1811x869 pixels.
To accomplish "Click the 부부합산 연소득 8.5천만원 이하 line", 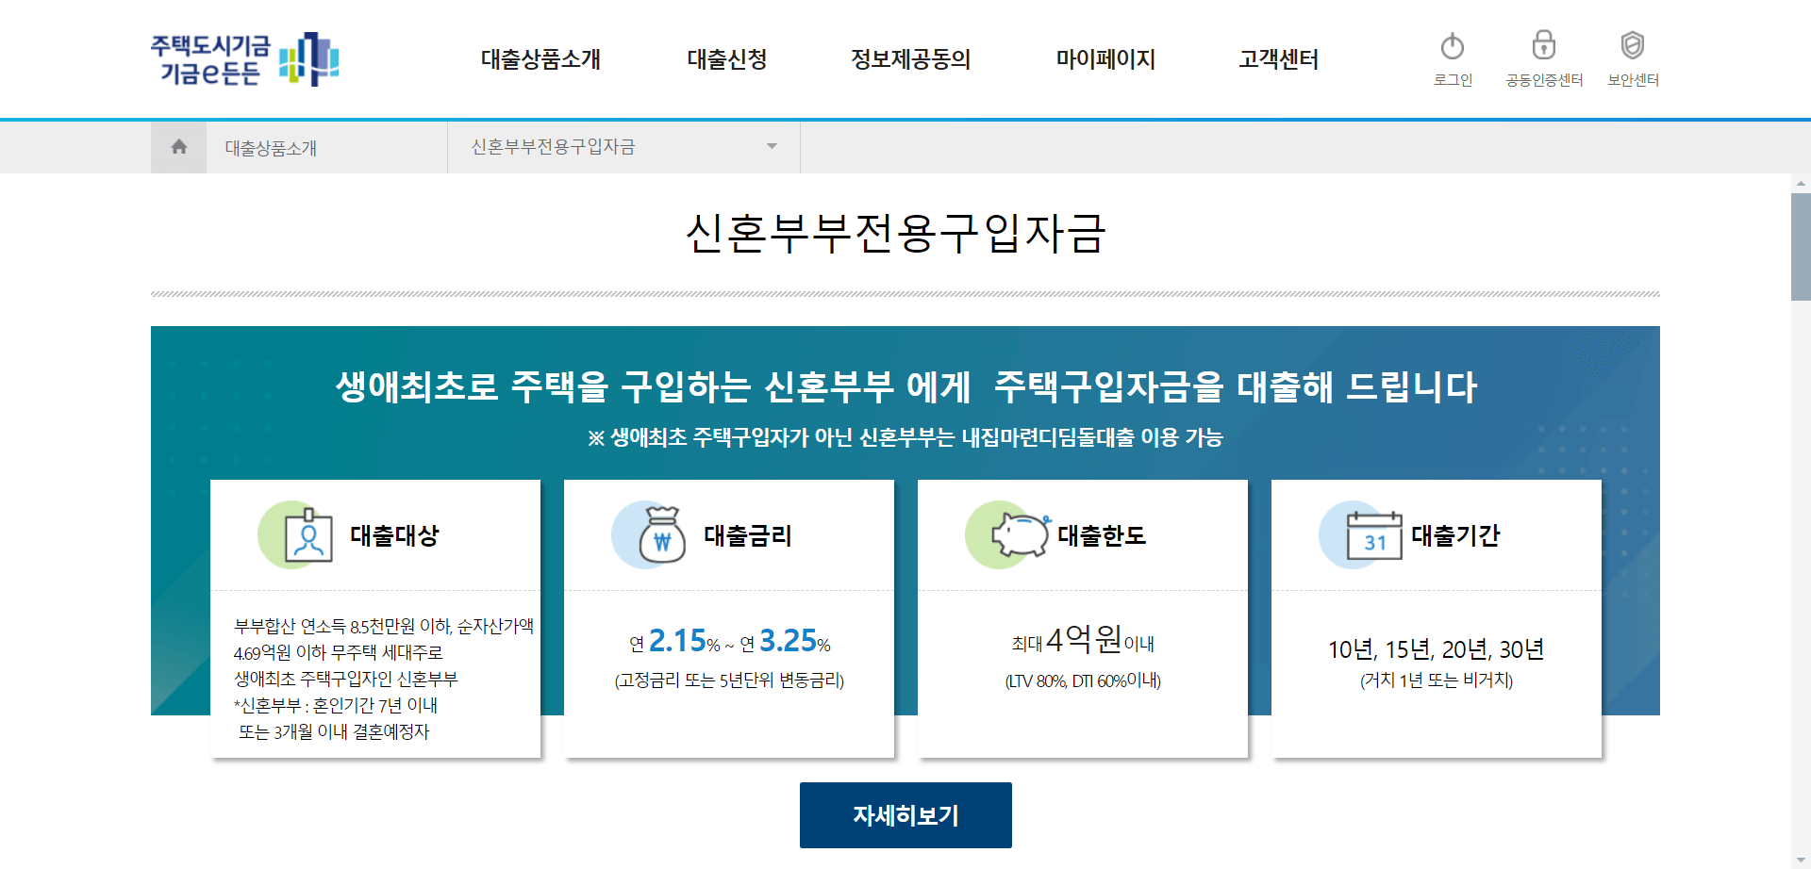I will coord(383,626).
